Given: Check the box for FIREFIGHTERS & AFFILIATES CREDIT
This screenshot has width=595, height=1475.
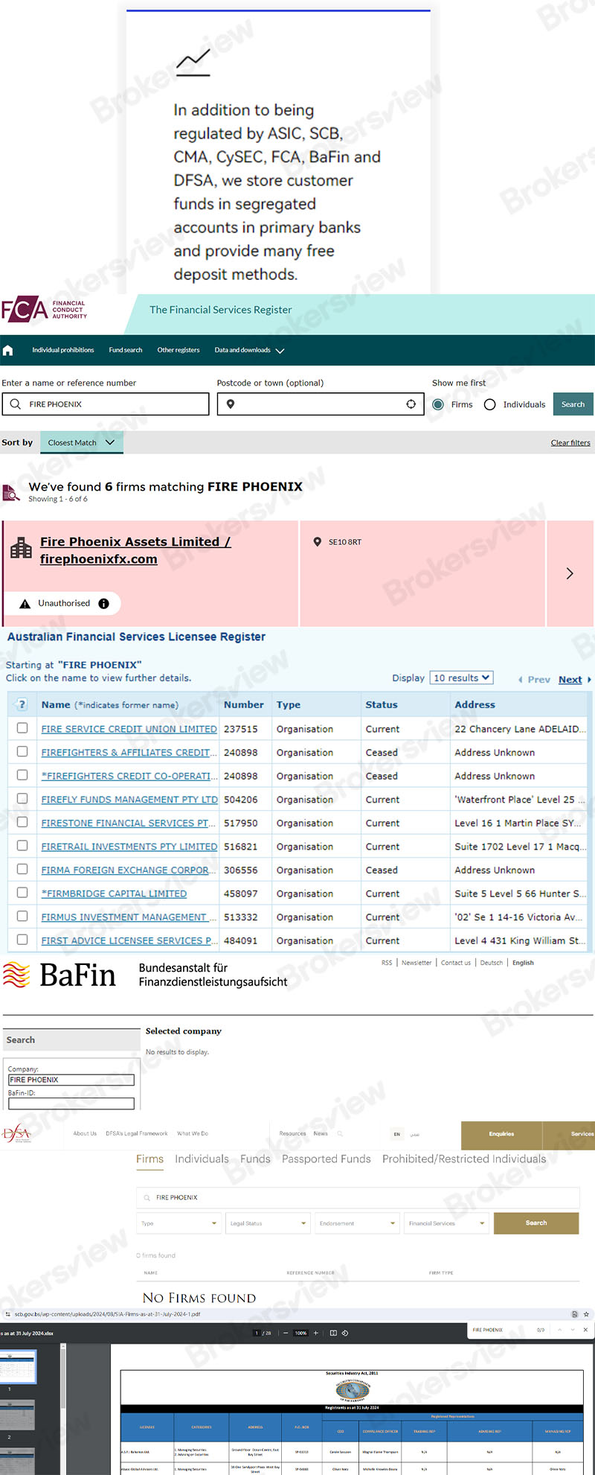Looking at the screenshot, I should [x=22, y=752].
